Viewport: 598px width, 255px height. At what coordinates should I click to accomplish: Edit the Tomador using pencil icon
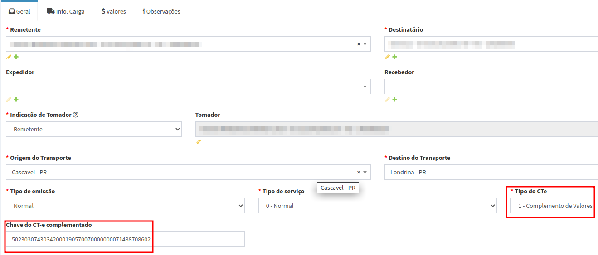(198, 142)
